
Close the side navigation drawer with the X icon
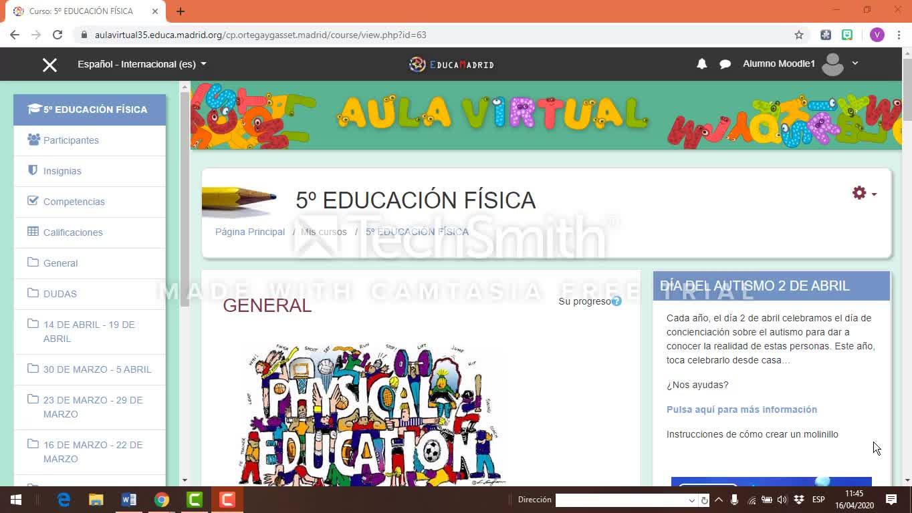[x=49, y=65]
